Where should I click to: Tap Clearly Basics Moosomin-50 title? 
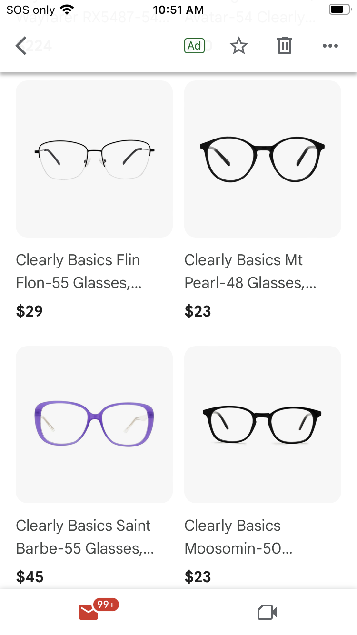[x=238, y=537]
